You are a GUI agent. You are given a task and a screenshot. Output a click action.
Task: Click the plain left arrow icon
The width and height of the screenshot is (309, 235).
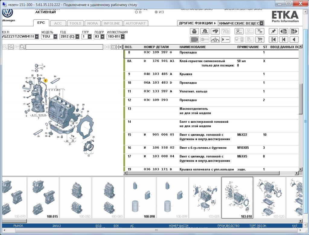(294, 39)
